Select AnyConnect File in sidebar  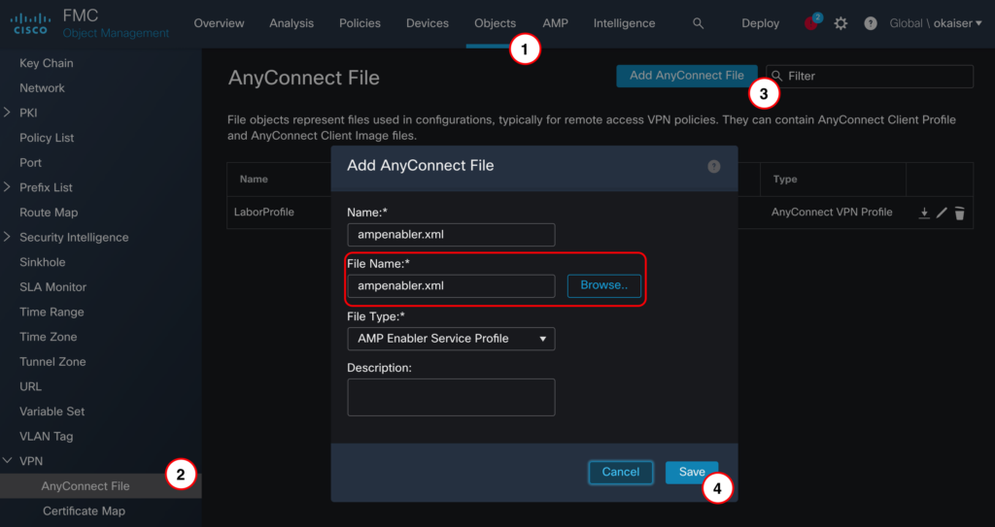101,486
